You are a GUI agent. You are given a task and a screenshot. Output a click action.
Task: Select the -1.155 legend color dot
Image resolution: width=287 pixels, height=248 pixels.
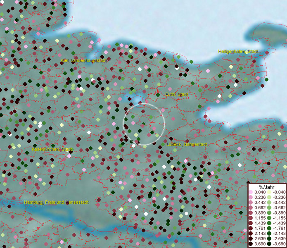(269, 218)
